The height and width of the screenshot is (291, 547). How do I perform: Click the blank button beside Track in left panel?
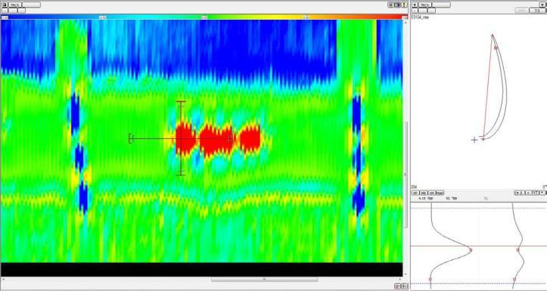[31, 5]
